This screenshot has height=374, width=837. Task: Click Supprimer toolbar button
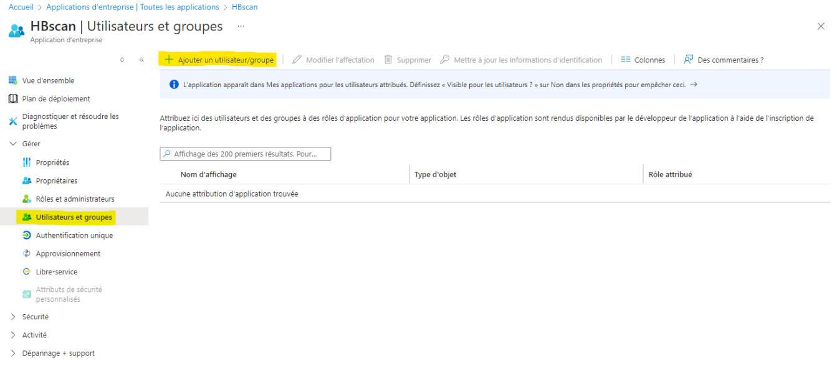pyautogui.click(x=408, y=60)
